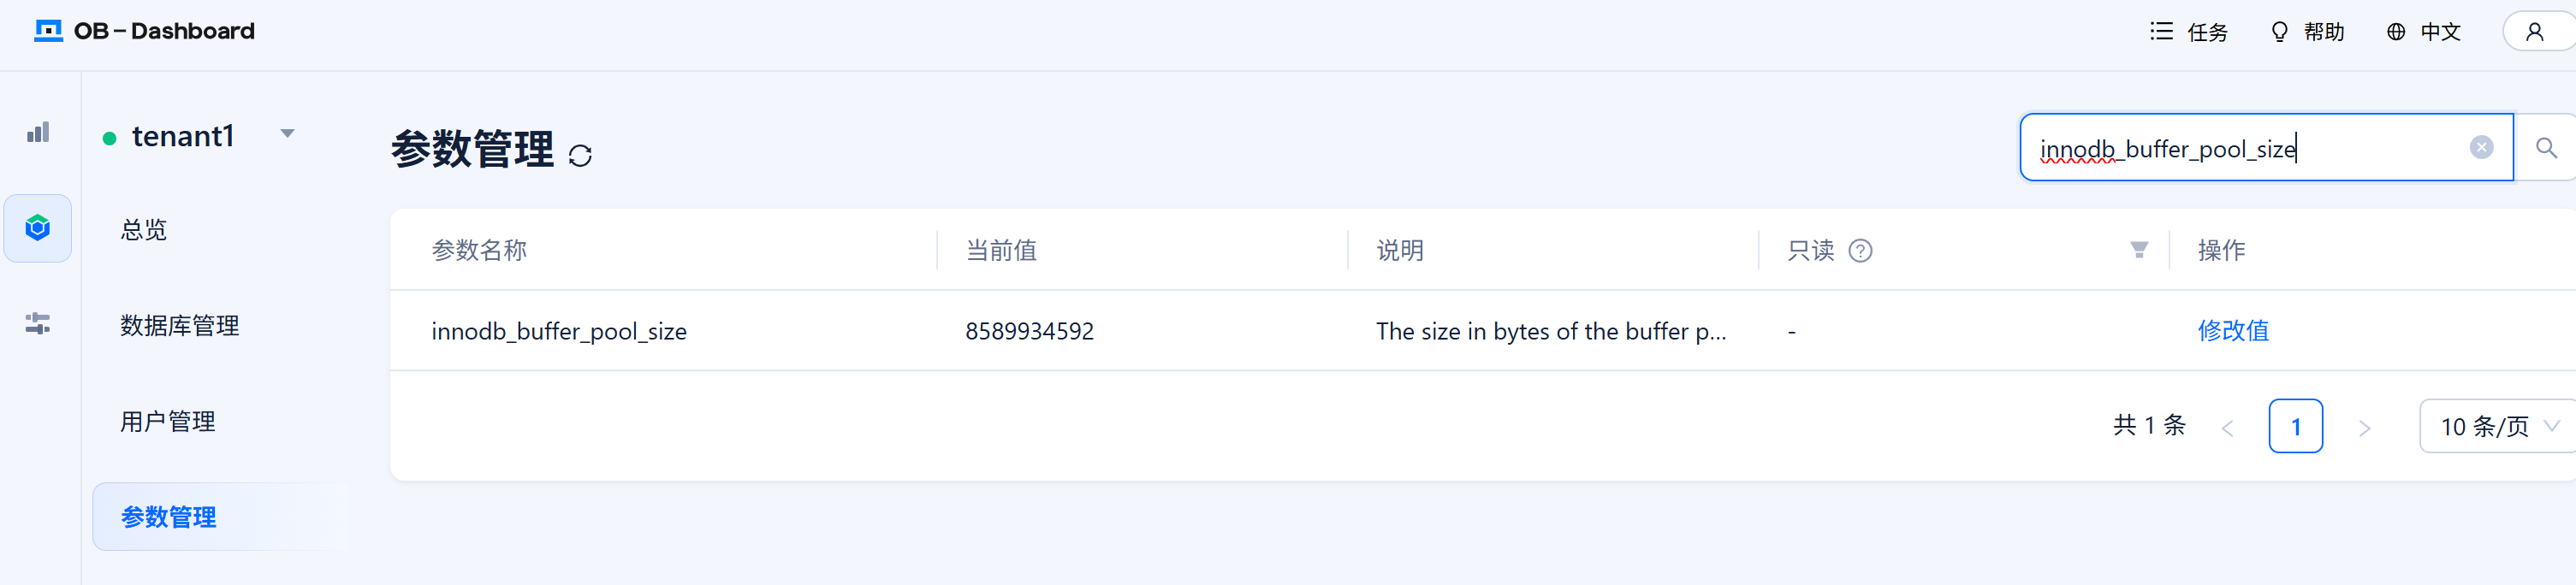This screenshot has width=2576, height=585.
Task: Open the 只读 column filter icon
Action: coord(2139,250)
